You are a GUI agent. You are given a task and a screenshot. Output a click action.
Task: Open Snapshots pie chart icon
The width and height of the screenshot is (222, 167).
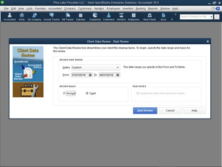tap(95, 17)
